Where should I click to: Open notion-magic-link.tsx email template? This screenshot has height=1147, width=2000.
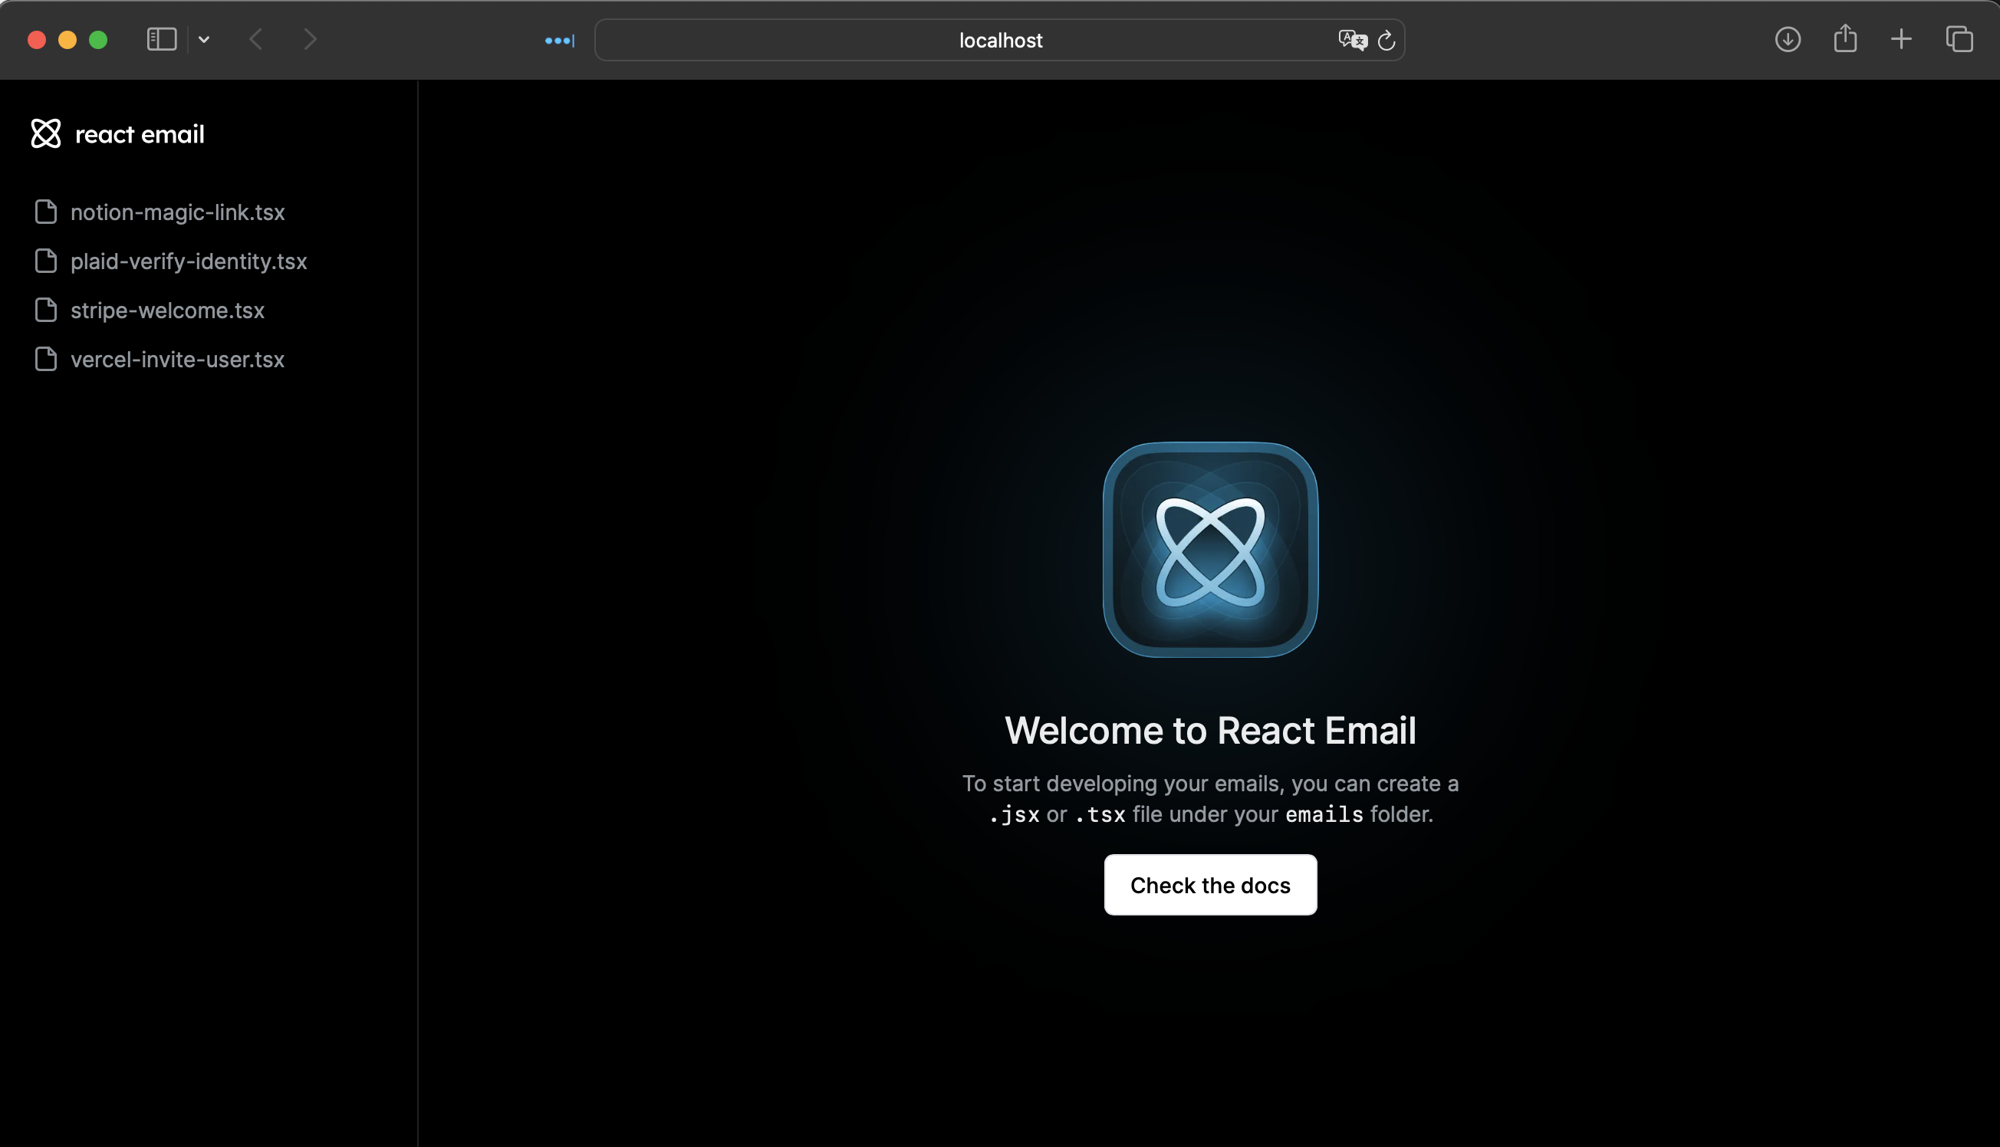(160, 212)
